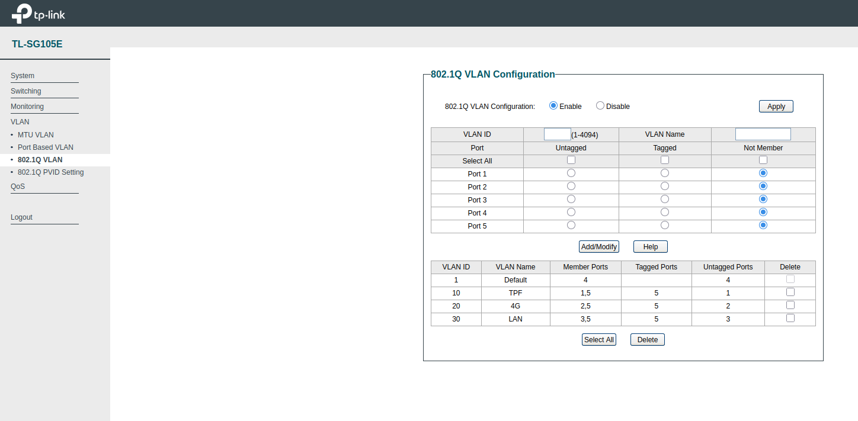Click the 'Untagged Ports' column header
The image size is (858, 421).
point(728,267)
